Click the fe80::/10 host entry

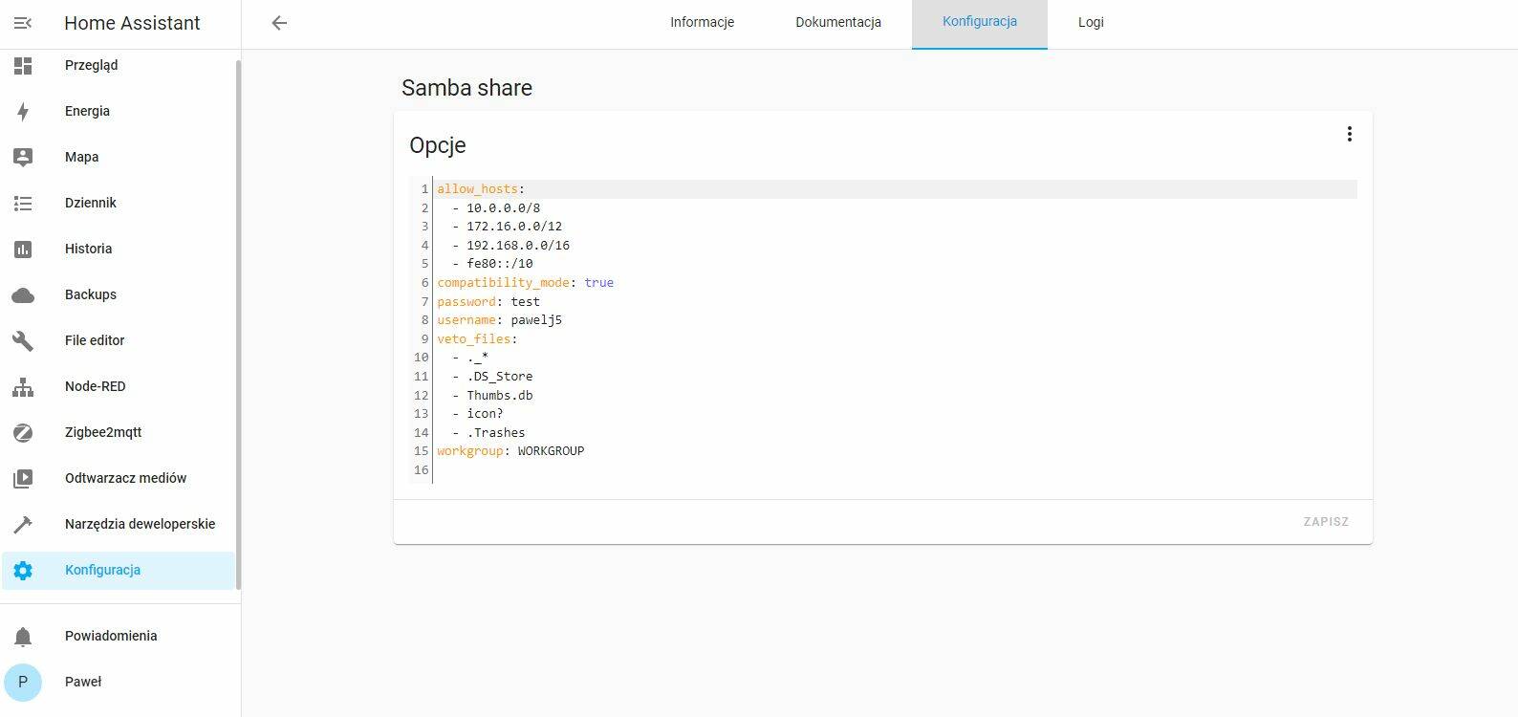[500, 264]
